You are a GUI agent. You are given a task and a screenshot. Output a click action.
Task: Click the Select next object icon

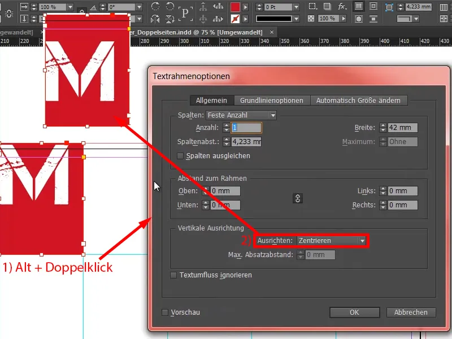[218, 19]
